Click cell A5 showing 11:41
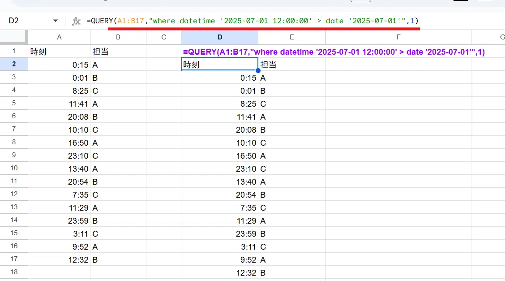 point(59,104)
